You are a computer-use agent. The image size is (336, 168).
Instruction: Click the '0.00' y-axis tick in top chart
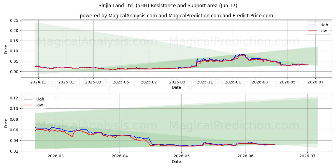point(14,72)
